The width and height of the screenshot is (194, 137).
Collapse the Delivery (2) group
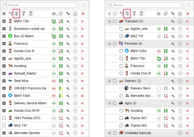point(109,81)
